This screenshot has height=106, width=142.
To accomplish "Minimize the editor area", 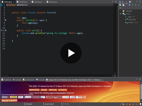I will pos(113,1).
